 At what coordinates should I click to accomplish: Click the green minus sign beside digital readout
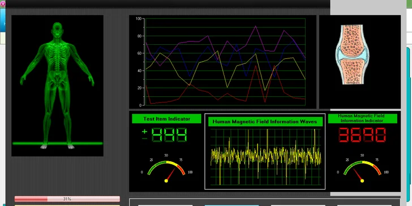tap(144, 139)
